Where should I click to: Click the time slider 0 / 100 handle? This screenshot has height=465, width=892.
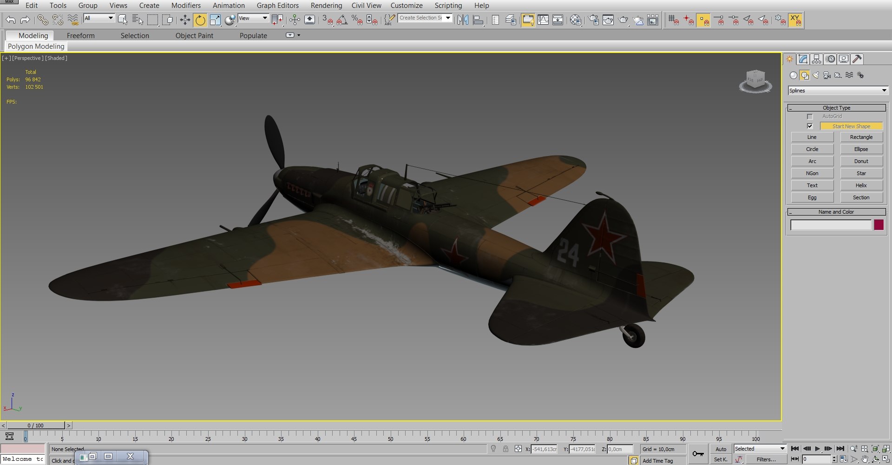click(x=35, y=426)
